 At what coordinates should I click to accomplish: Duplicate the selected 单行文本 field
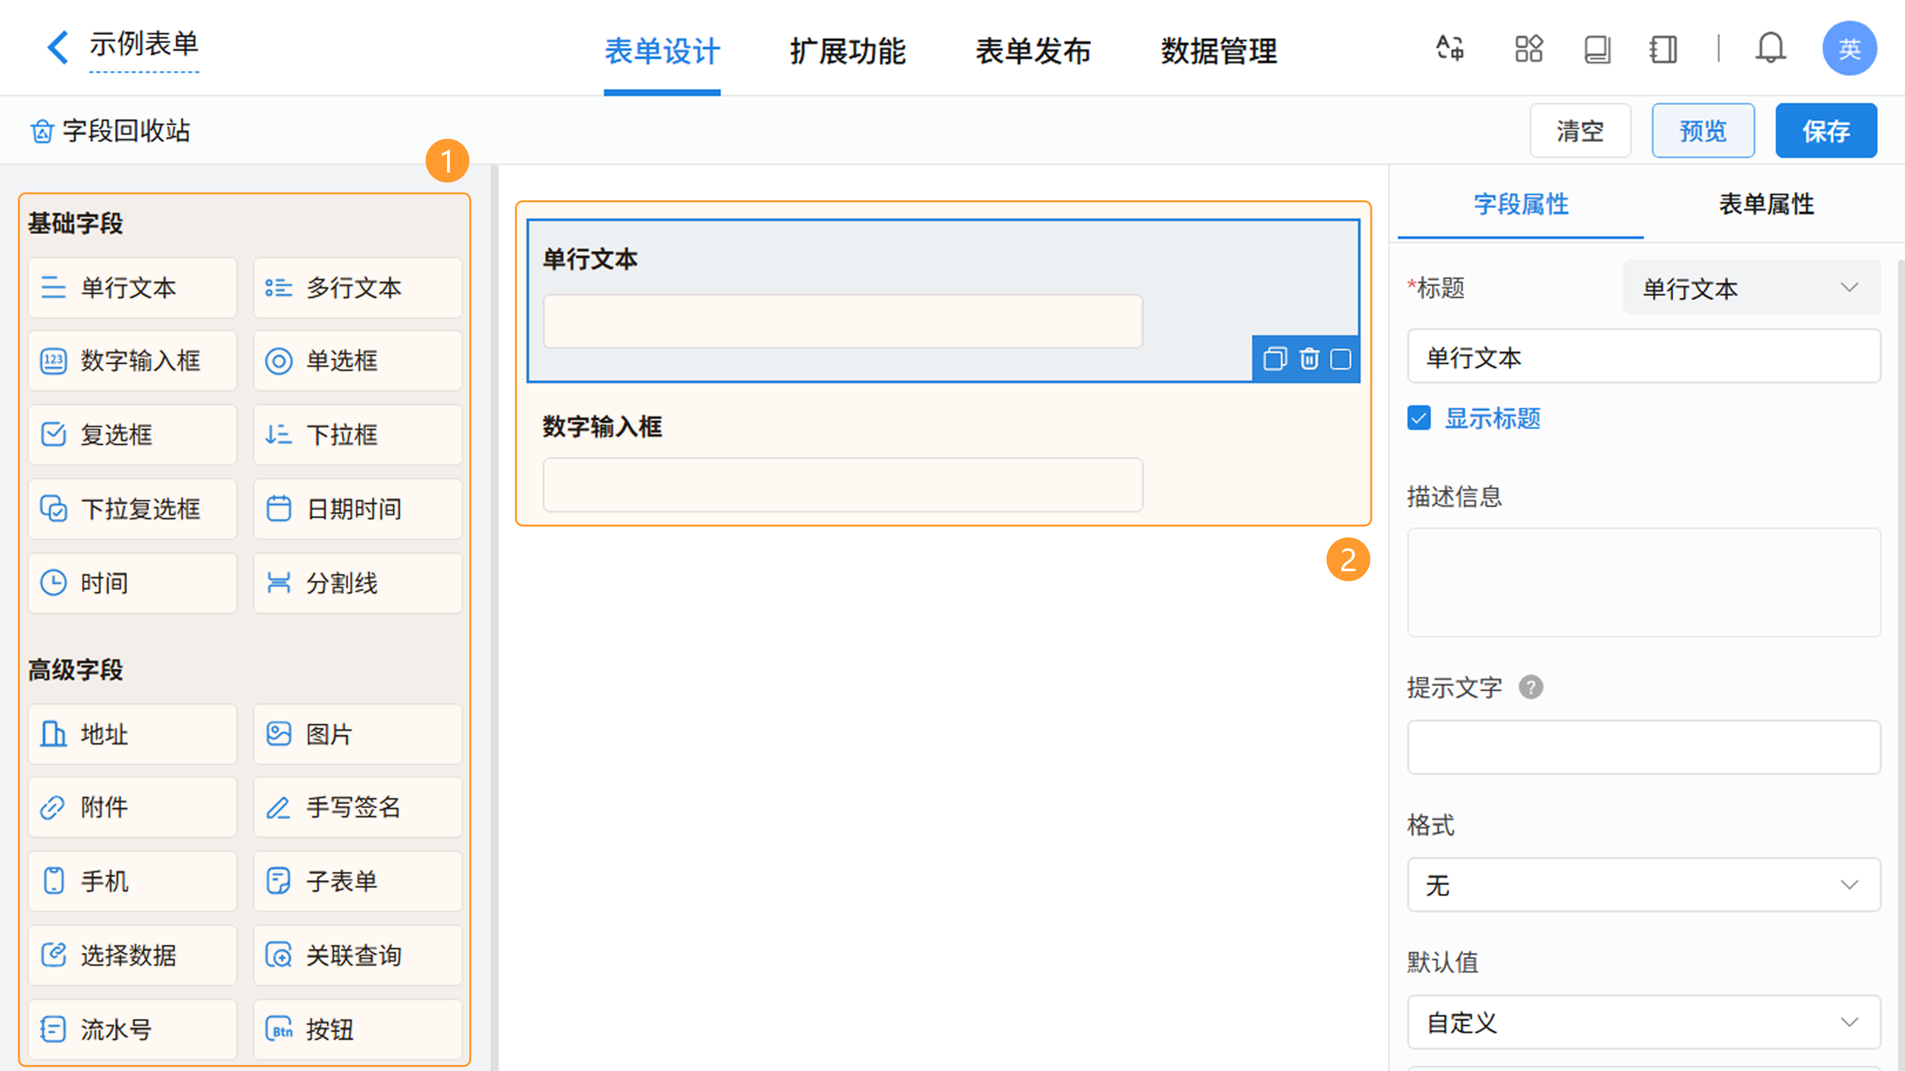(x=1275, y=359)
